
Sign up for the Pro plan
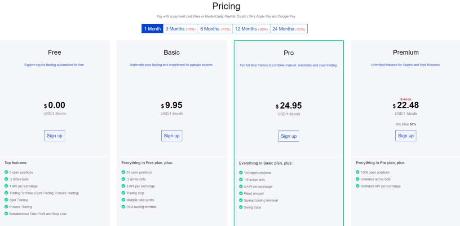click(288, 136)
